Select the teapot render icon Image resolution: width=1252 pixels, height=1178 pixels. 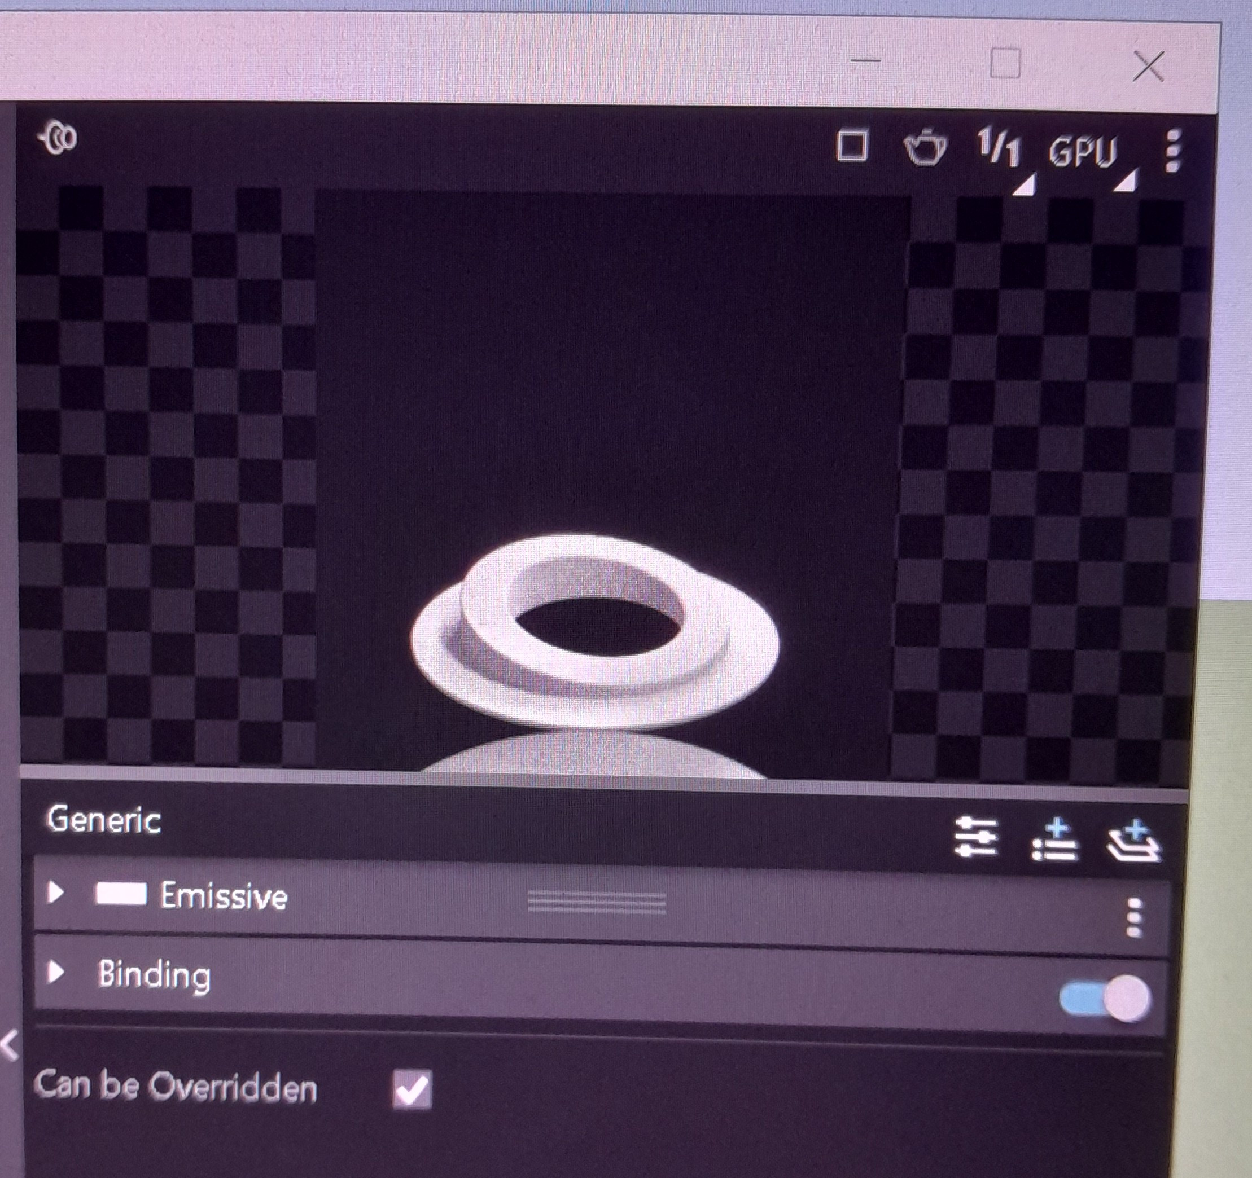pos(925,148)
